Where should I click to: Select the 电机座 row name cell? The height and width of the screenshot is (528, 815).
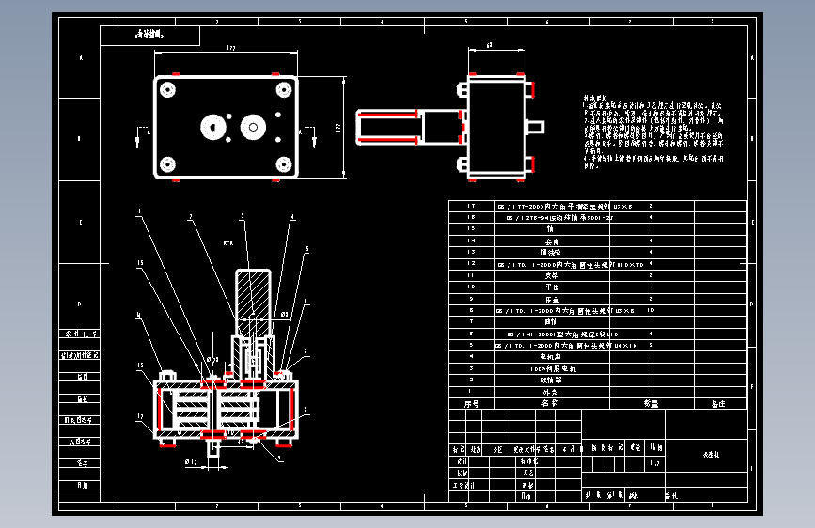pos(552,357)
